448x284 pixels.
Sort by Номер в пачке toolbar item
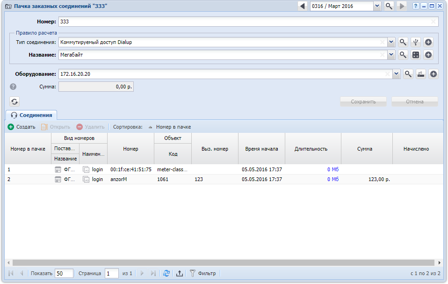[170, 127]
